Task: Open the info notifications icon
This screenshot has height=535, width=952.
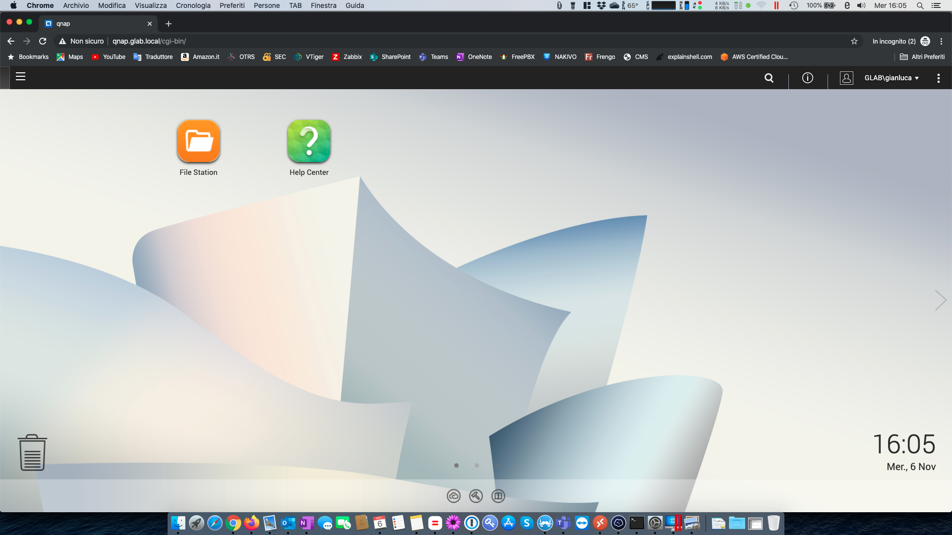Action: pyautogui.click(x=807, y=78)
